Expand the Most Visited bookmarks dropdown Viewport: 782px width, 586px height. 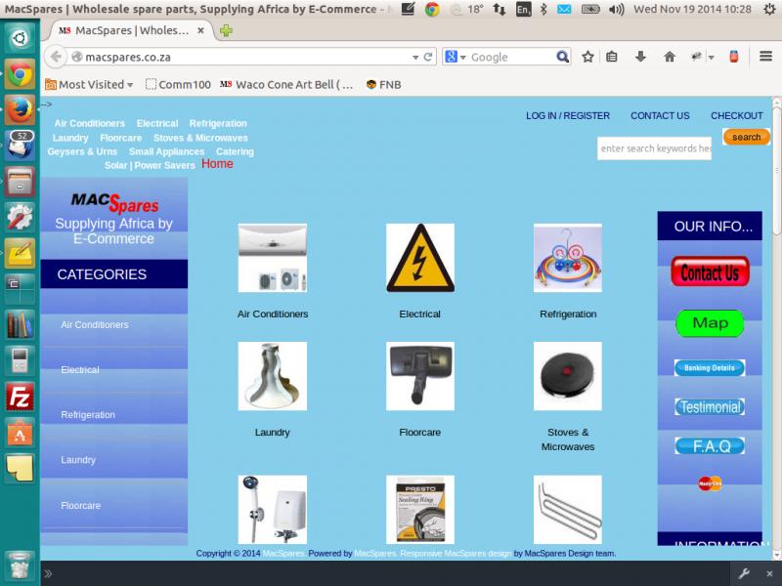[x=89, y=85]
